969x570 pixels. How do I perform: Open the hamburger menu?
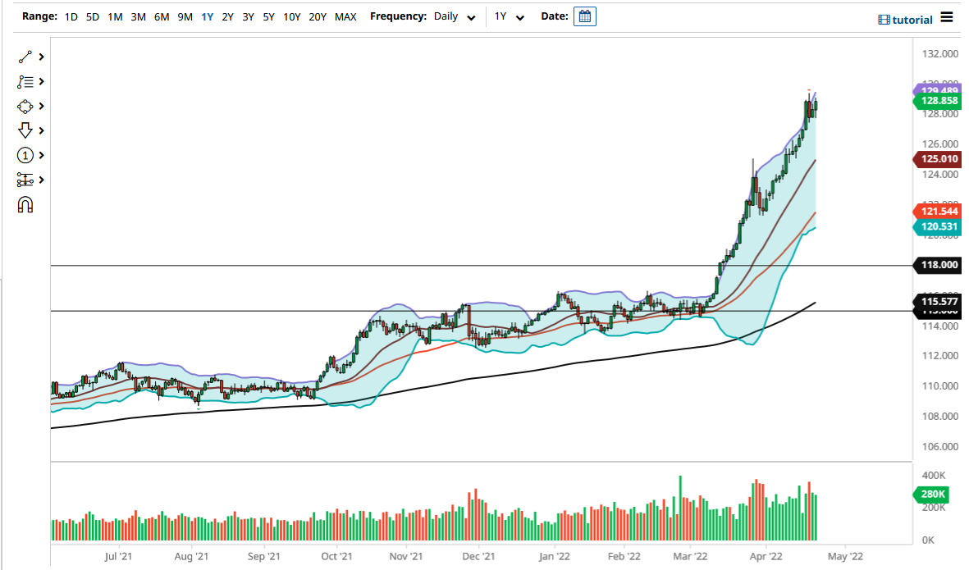[x=947, y=18]
